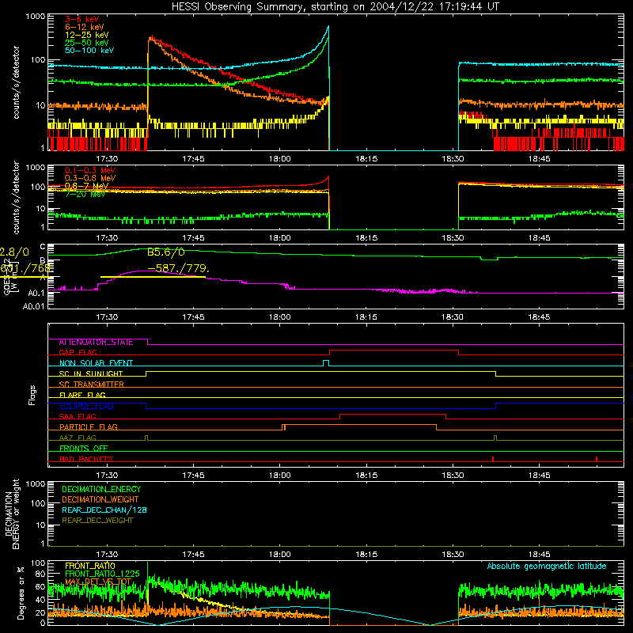Select the BAD_PACKETS flag label
Screen dimensions: 633x633
pos(86,459)
